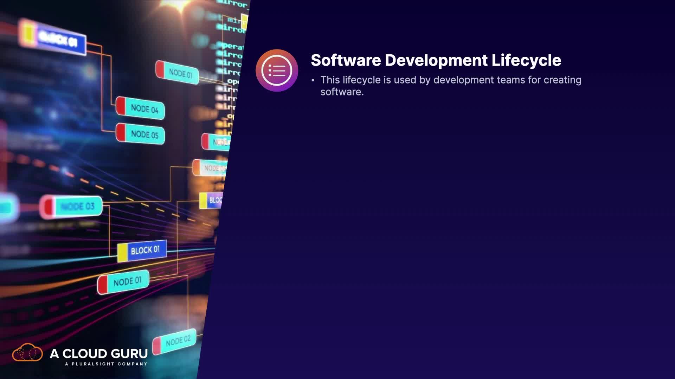Click the yellow tab of center BLOCK 01

pyautogui.click(x=122, y=253)
